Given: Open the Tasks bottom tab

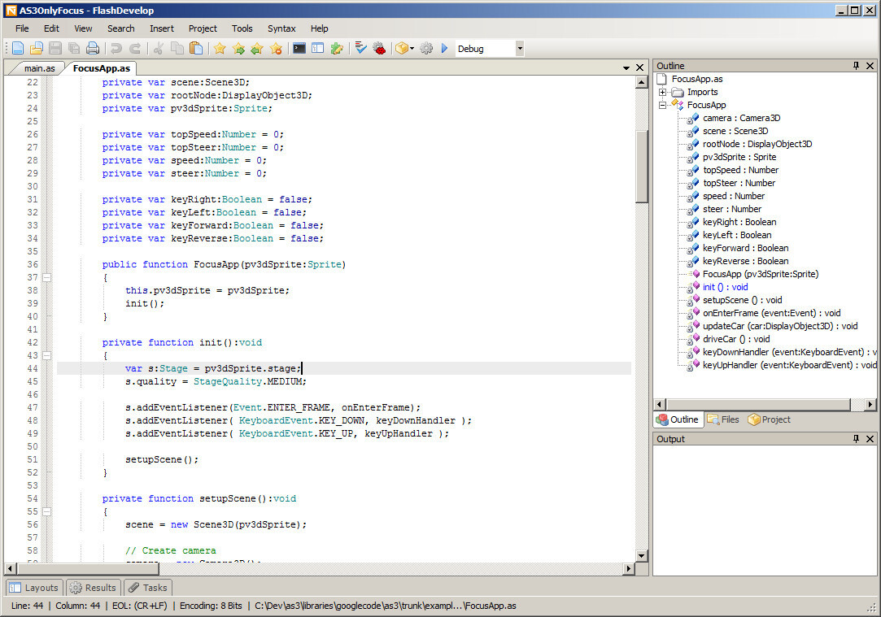Looking at the screenshot, I should pyautogui.click(x=148, y=588).
